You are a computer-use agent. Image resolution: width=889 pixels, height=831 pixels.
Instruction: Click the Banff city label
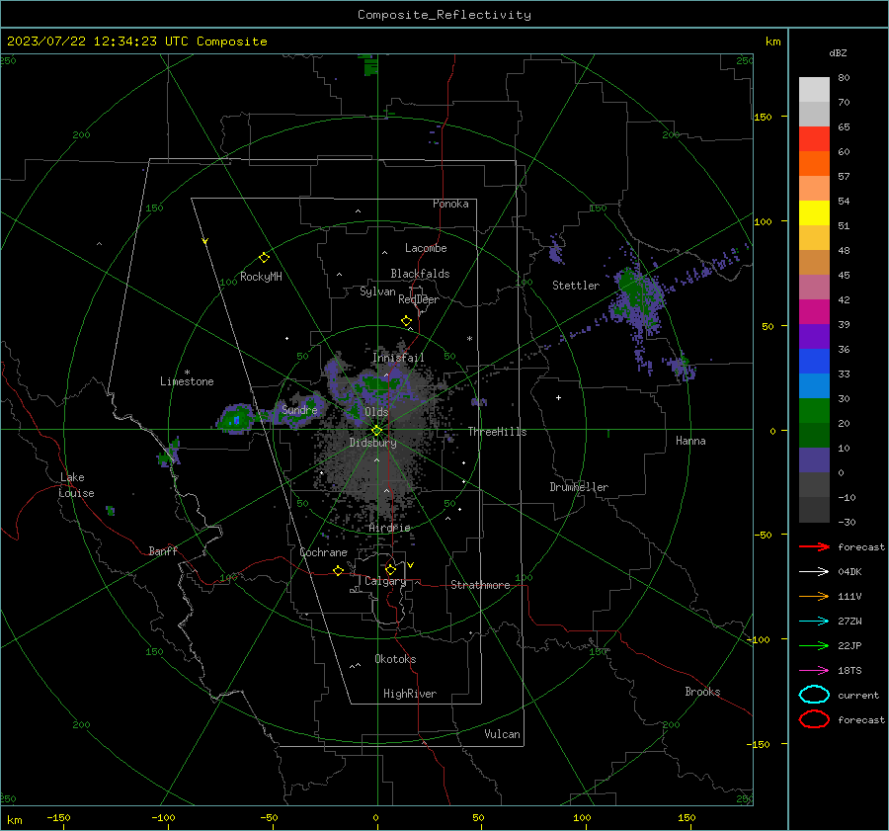point(163,551)
